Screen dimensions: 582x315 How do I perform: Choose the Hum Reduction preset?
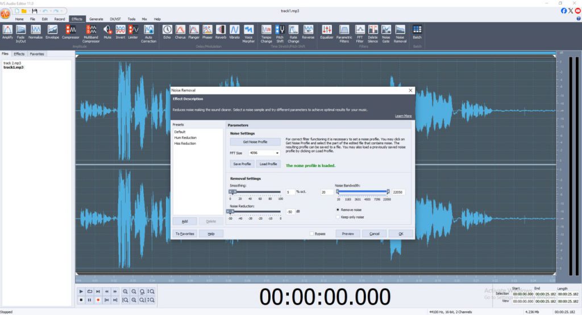point(185,138)
